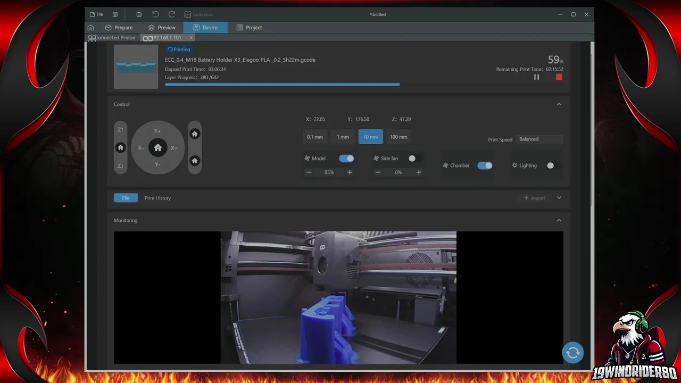Select the Device tab
The width and height of the screenshot is (681, 383).
coord(205,28)
